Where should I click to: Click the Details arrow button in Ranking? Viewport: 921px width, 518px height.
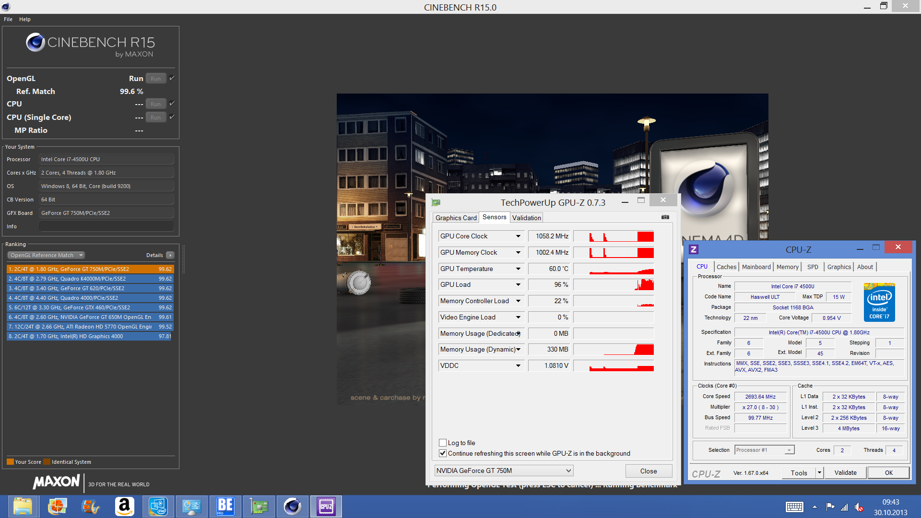(170, 255)
